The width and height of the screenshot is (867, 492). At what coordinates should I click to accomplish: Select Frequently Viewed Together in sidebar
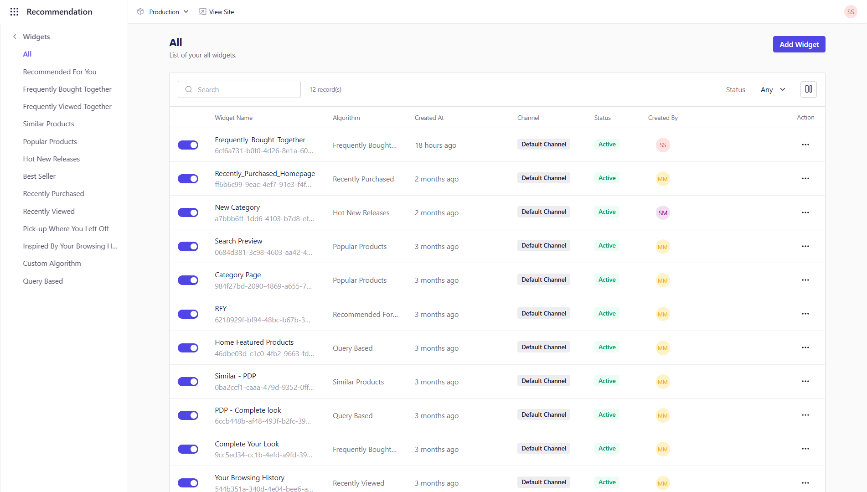67,106
